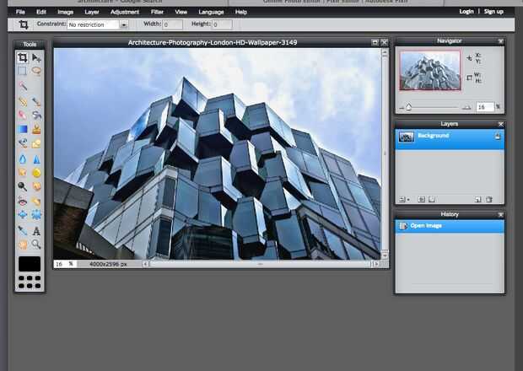Screen dimensions: 523x371
Task: Click the horizontal scrollbar right arrow
Action: coord(376,264)
